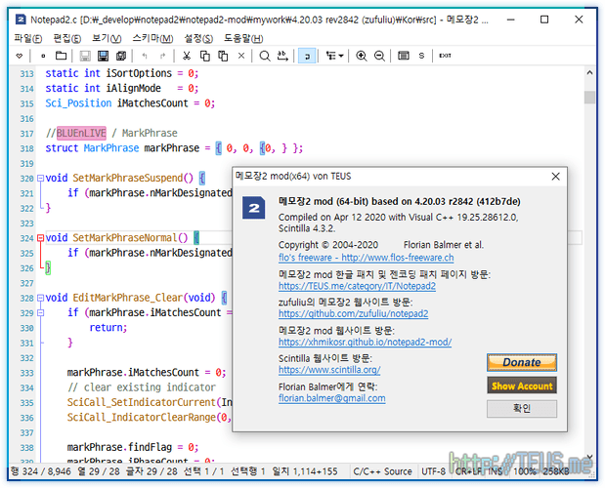This screenshot has width=605, height=488.
Task: Open the flo's freeware link
Action: coord(366,258)
